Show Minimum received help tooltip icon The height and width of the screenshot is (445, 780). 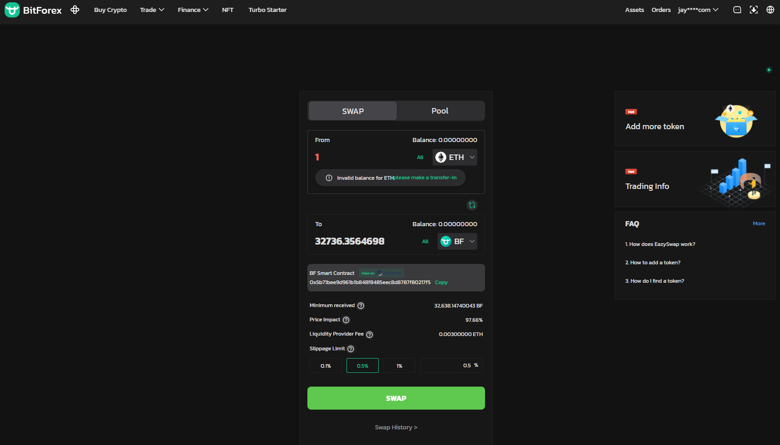361,306
